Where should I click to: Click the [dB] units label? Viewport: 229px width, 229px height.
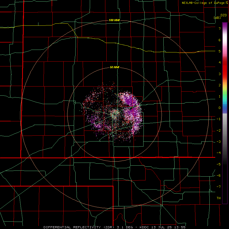coord(217,18)
